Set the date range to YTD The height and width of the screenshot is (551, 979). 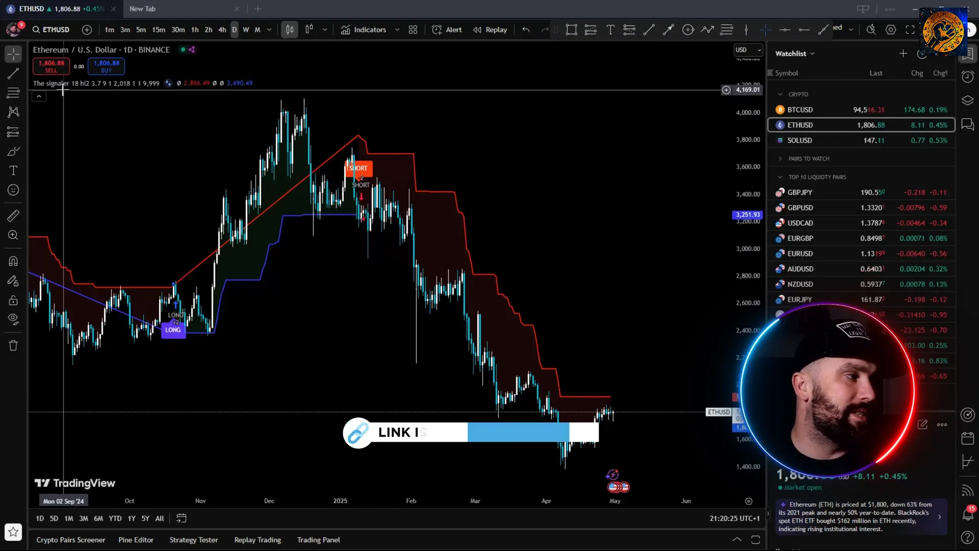point(115,518)
